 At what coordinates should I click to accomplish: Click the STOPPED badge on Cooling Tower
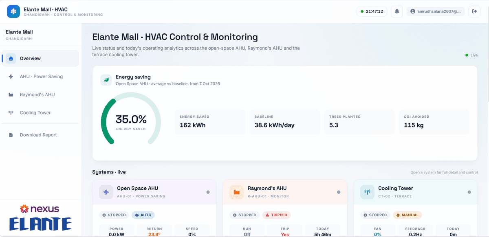375,215
